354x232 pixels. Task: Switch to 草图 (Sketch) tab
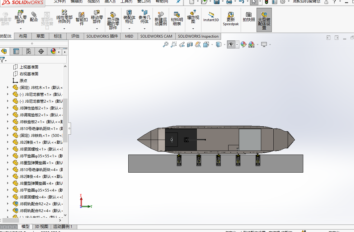[40, 36]
